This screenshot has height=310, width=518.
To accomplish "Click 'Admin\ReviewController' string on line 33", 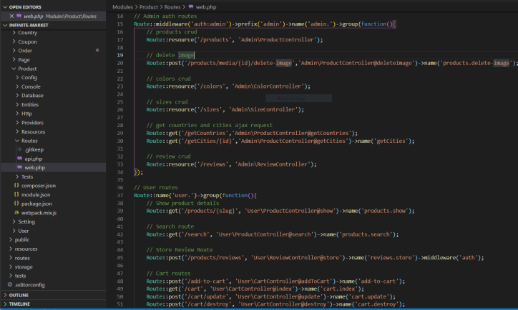I will point(273,164).
